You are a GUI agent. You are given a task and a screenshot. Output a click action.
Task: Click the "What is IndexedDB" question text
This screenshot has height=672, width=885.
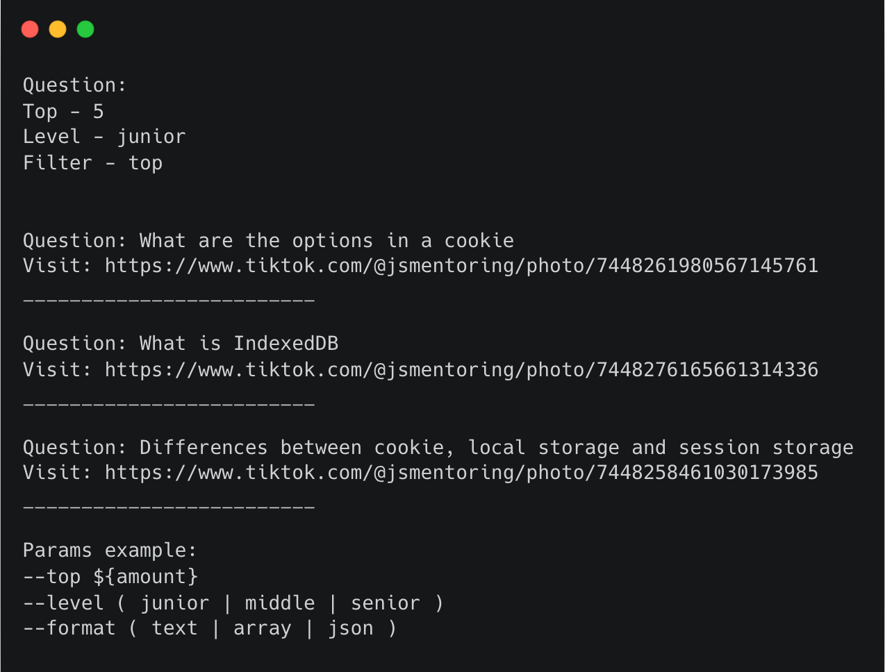pos(239,344)
